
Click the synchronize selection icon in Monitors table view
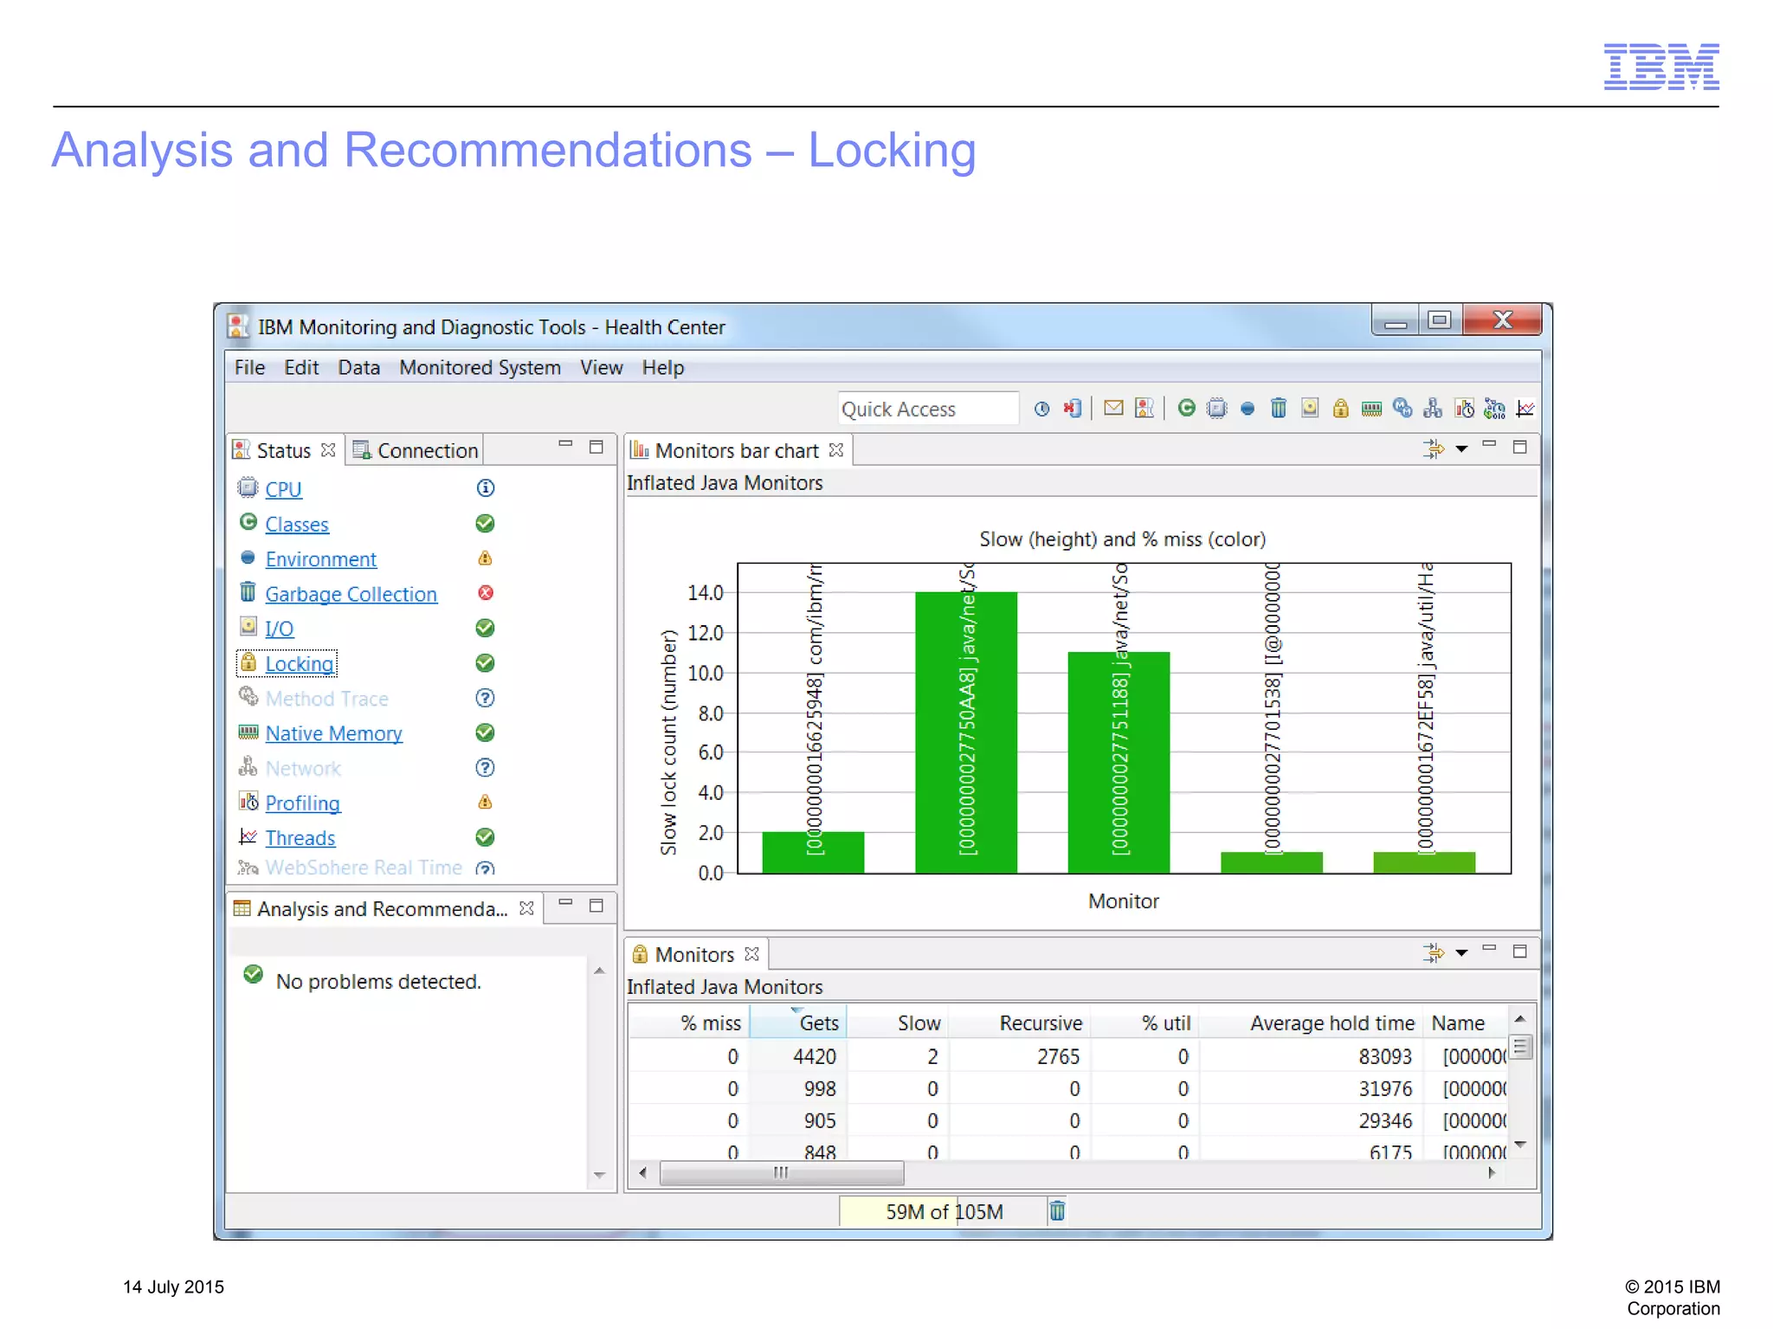1434,952
